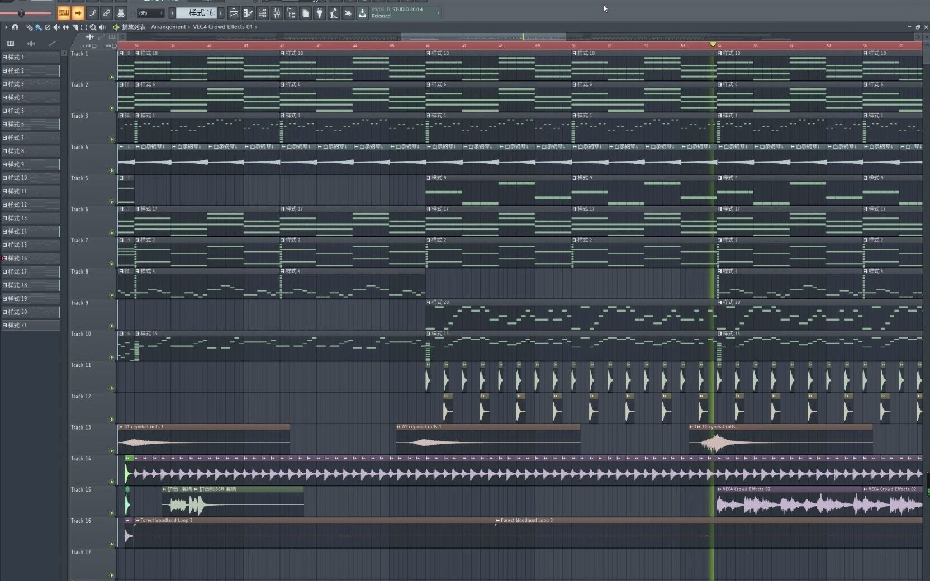Viewport: 930px width, 581px height.
Task: Toggle pattern mode piano button
Action: pyautogui.click(x=64, y=13)
